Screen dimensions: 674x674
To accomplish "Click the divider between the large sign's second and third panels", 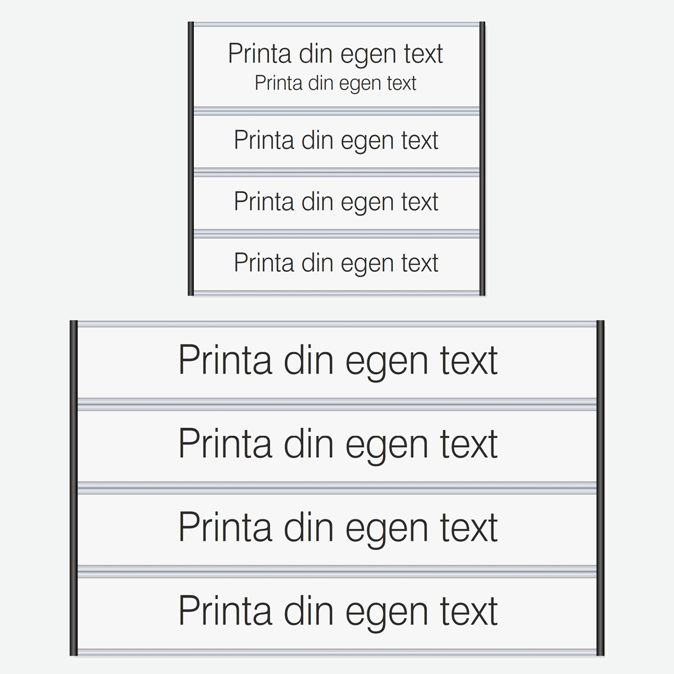I will pyautogui.click(x=337, y=488).
